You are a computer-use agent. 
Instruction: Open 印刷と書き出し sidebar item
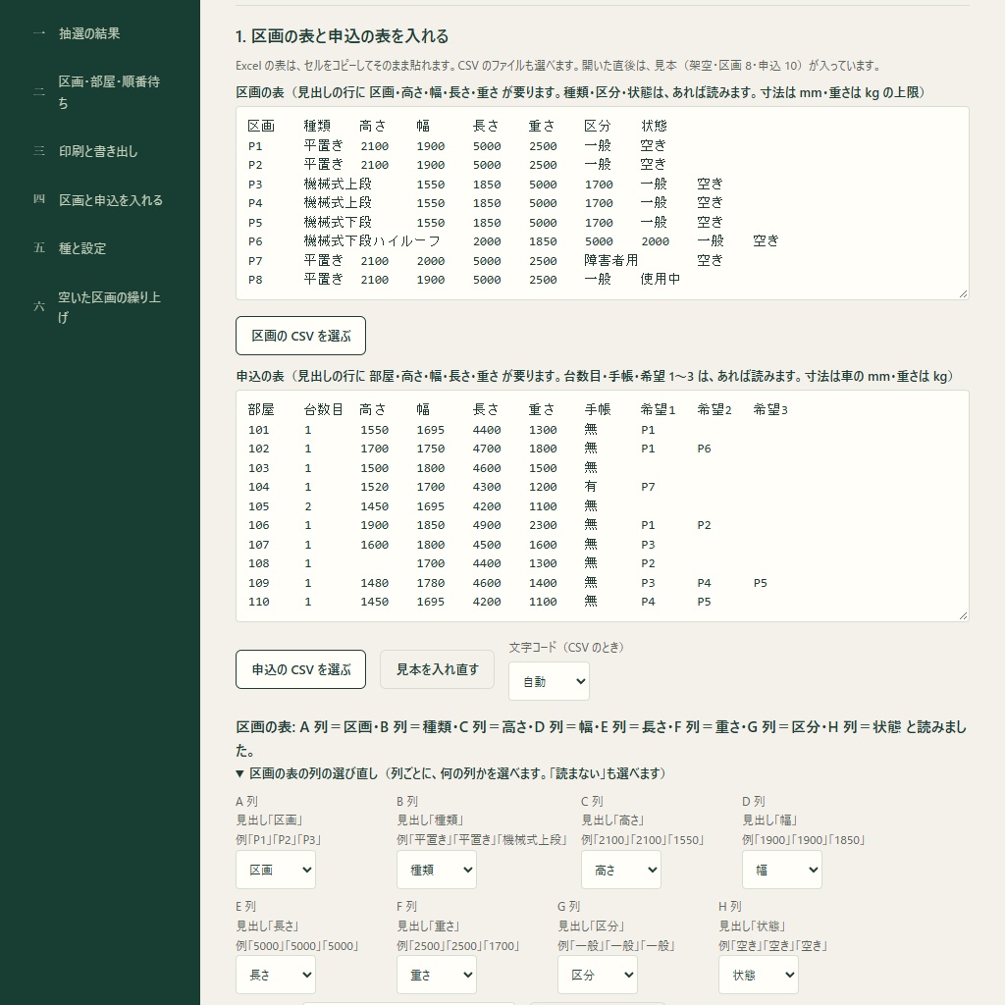click(x=98, y=151)
